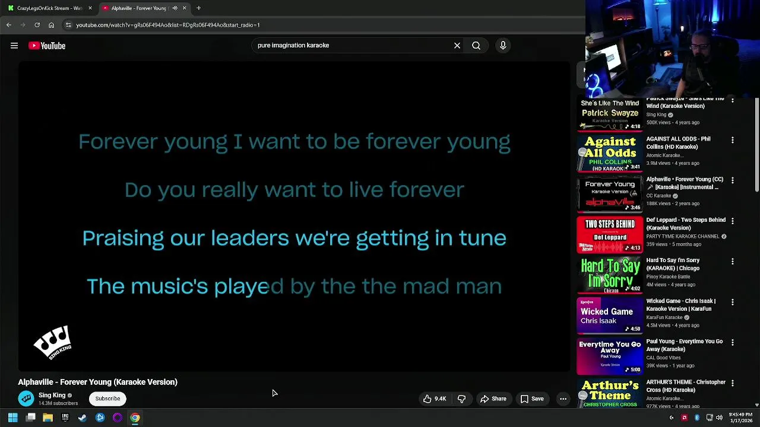Open Steam from the taskbar
The image size is (760, 427).
(x=83, y=418)
